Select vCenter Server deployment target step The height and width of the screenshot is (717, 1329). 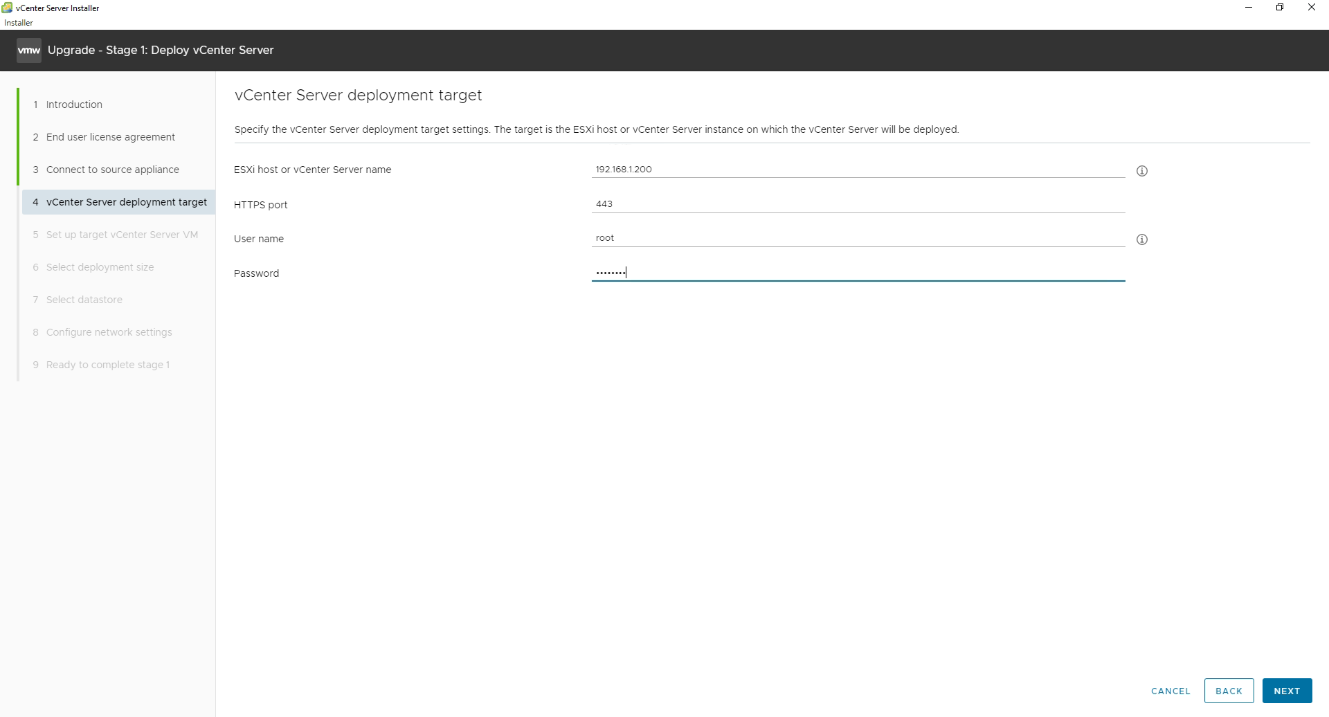click(x=119, y=202)
